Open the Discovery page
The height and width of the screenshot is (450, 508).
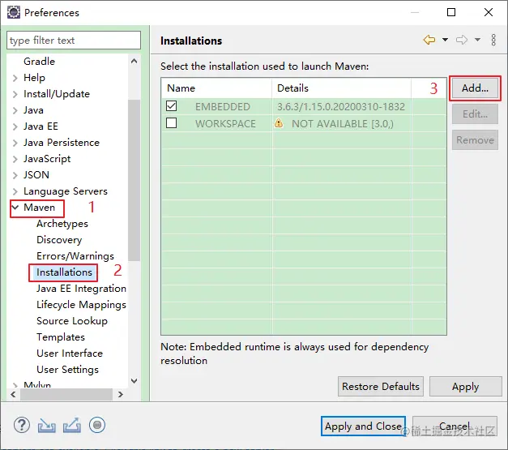(x=59, y=239)
